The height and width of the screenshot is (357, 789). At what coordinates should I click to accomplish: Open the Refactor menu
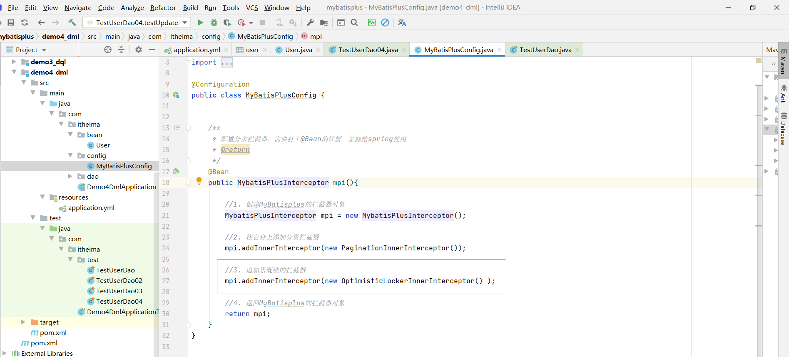[x=163, y=7]
